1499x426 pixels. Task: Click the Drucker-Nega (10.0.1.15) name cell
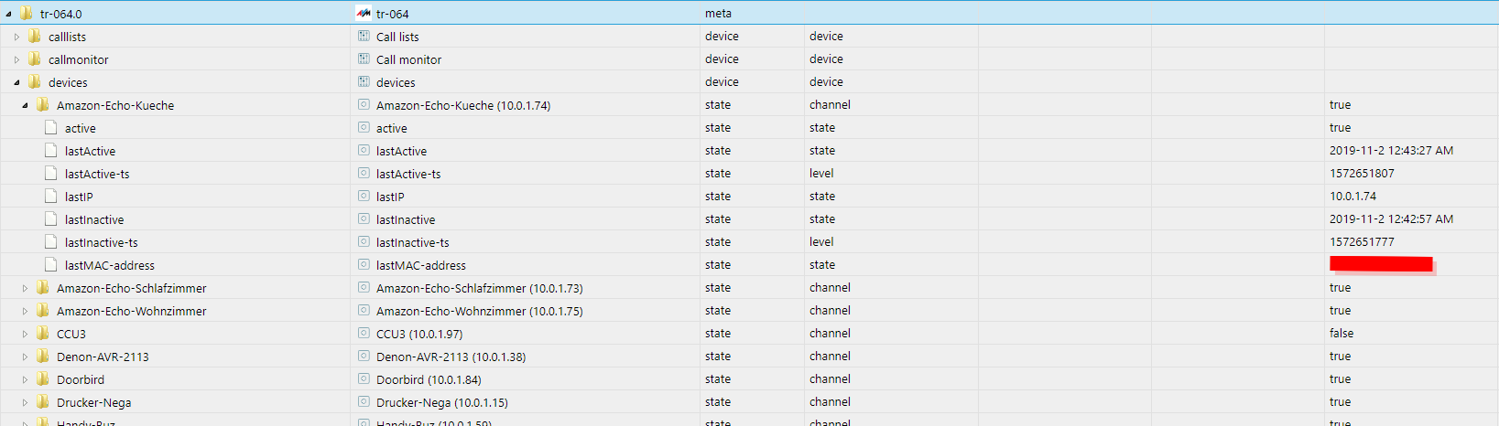442,402
